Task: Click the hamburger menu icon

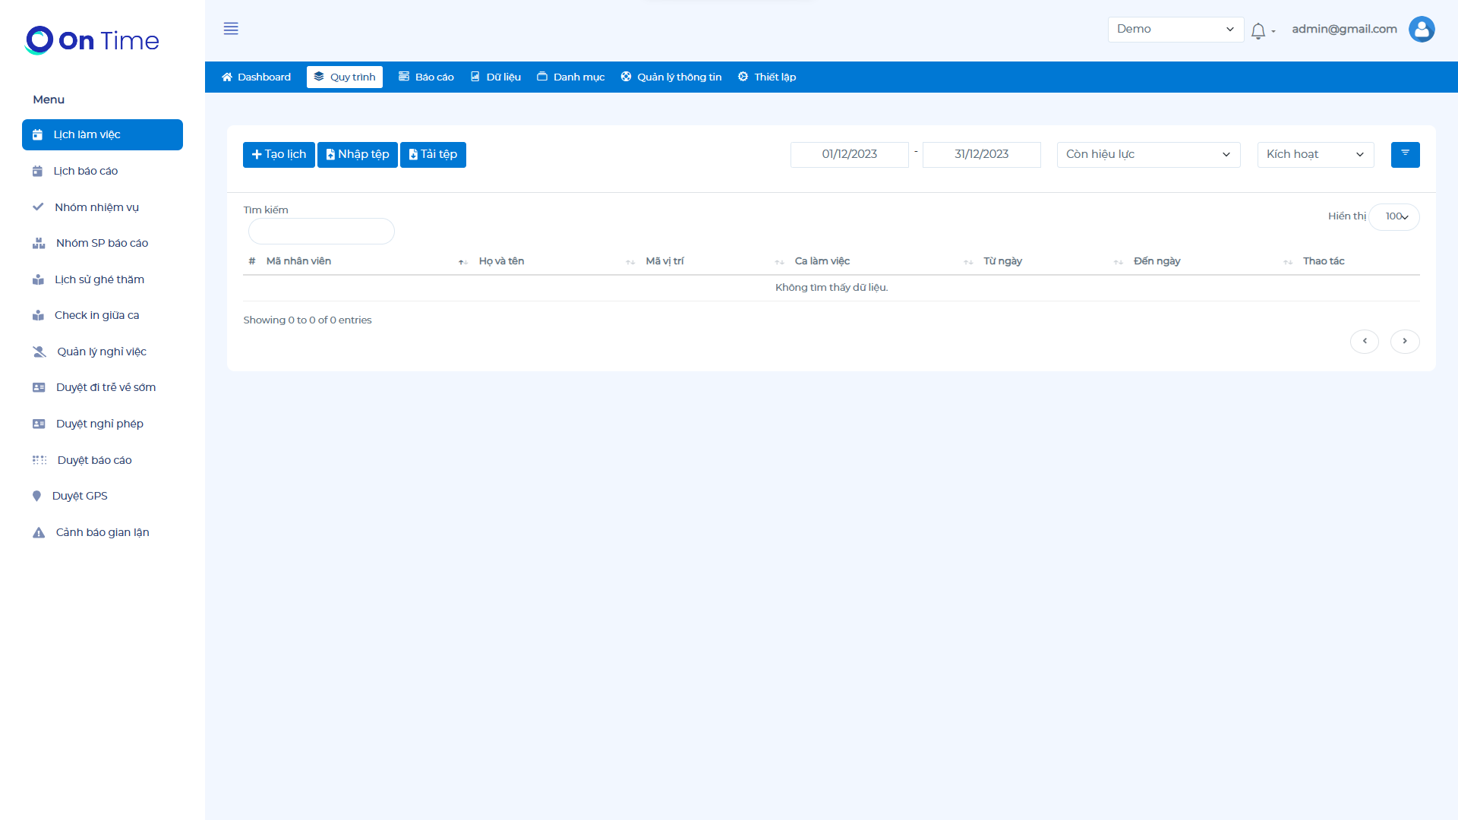Action: 231,29
